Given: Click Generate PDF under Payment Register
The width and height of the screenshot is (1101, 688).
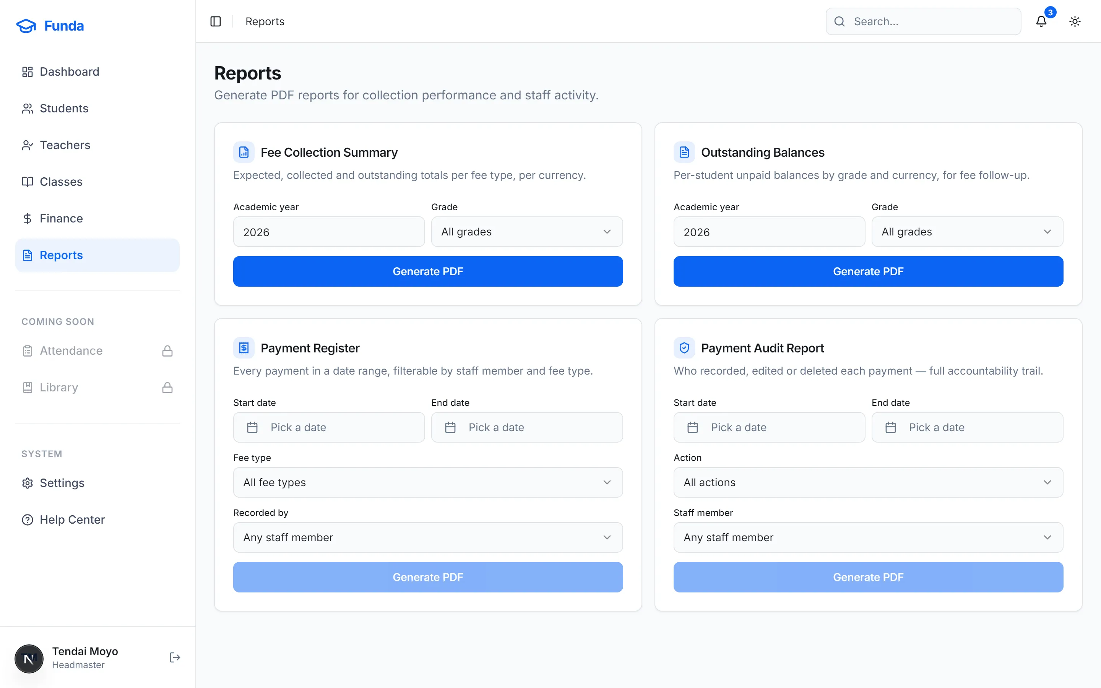Looking at the screenshot, I should pyautogui.click(x=428, y=577).
